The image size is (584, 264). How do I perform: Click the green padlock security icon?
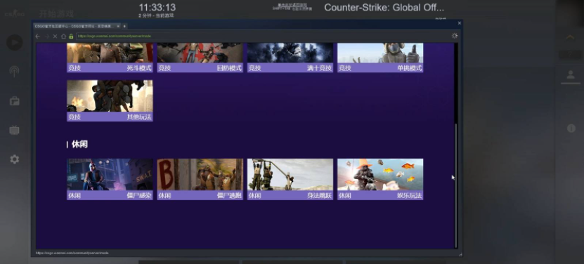click(71, 36)
